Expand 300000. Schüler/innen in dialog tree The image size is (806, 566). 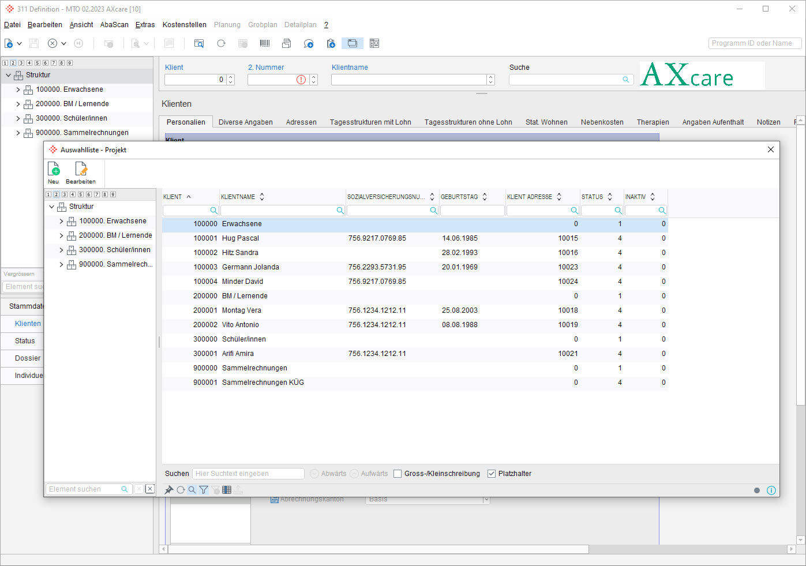click(x=62, y=250)
